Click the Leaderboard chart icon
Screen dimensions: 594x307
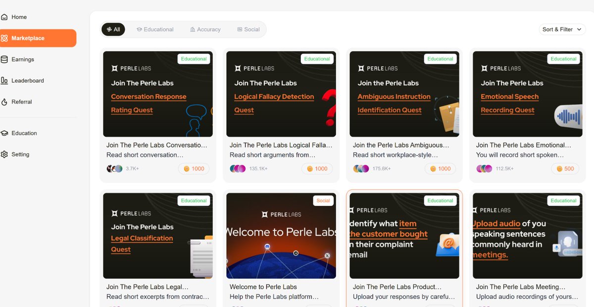click(4, 81)
